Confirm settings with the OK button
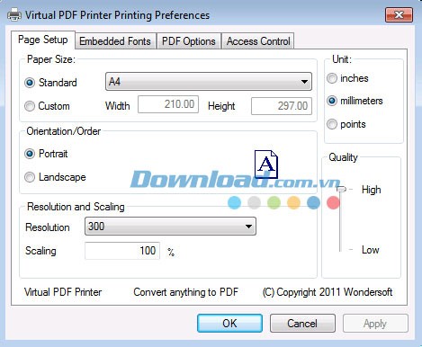Viewport: 422px width, 347px height. (229, 324)
